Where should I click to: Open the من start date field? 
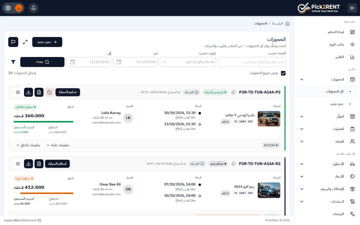135,62
